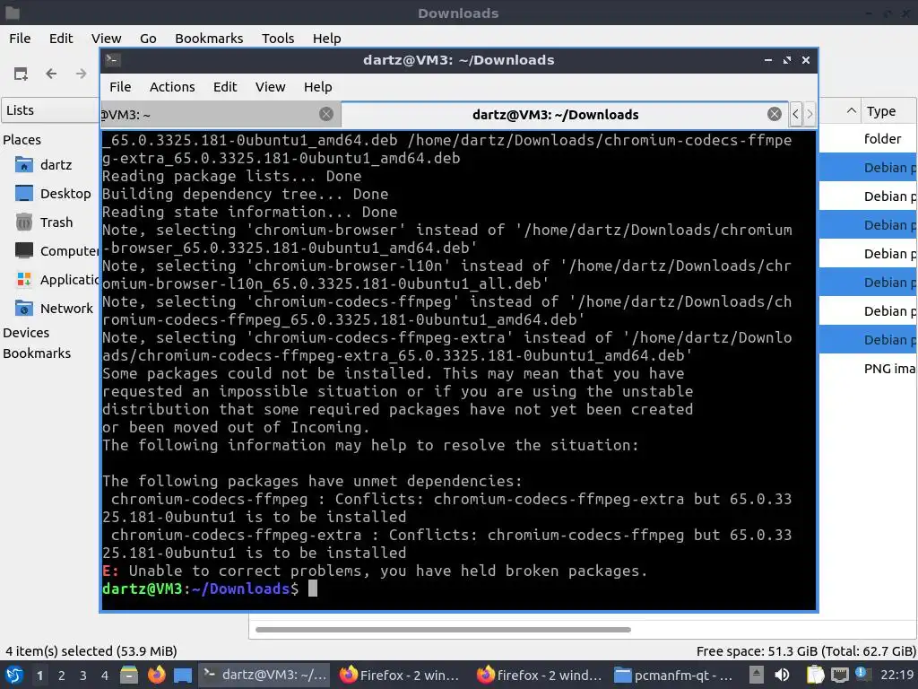Open the terminal File menu
Screen dimensions: 918x689
120,87
